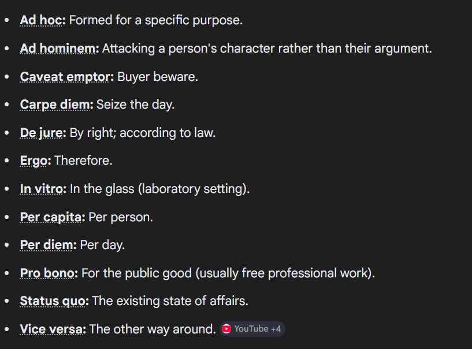Screen dimensions: 472x349
Task: Click the Pro bono term link
Action: [48, 273]
